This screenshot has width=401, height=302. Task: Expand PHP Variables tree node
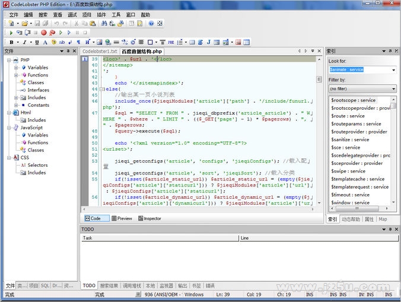tap(16, 68)
